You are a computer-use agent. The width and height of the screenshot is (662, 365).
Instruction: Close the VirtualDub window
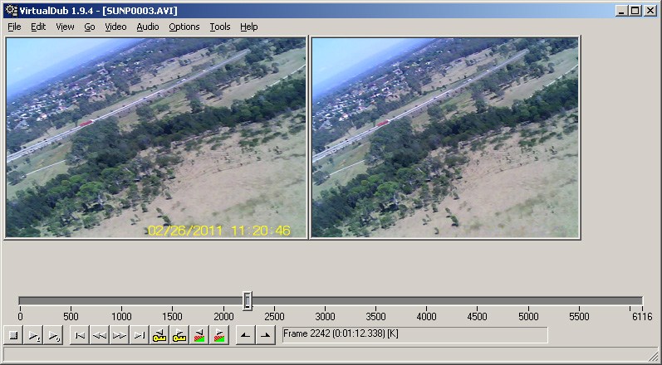coord(650,11)
